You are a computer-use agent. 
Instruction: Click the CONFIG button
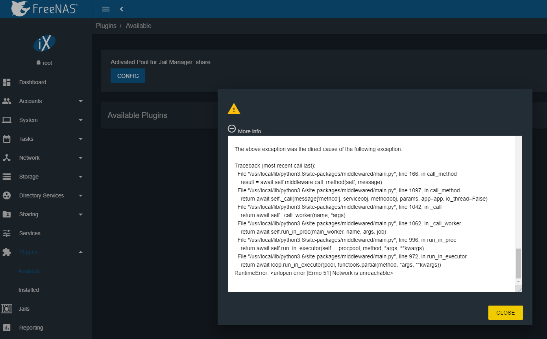point(128,76)
